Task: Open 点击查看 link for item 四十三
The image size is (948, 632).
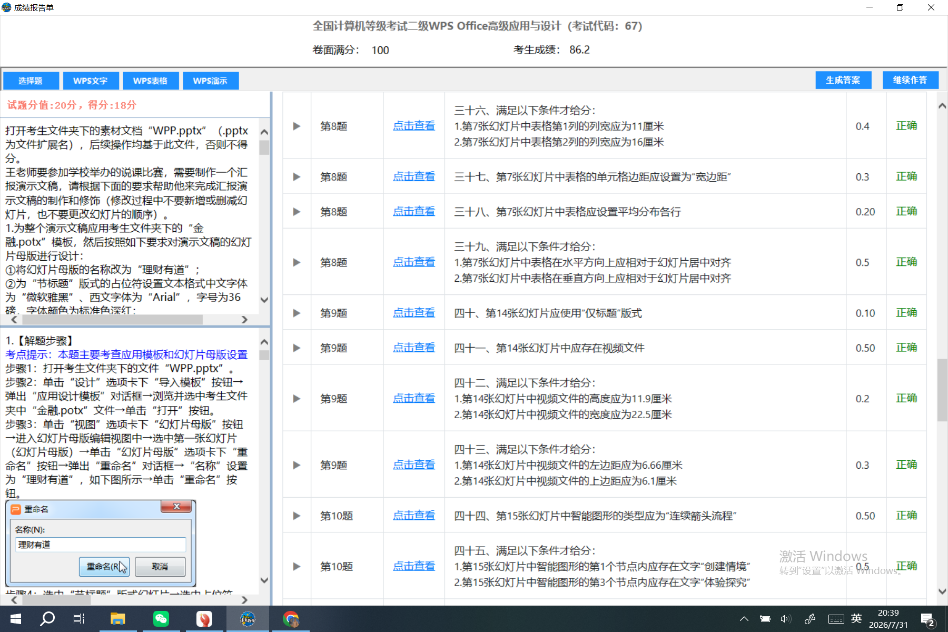Action: [414, 465]
